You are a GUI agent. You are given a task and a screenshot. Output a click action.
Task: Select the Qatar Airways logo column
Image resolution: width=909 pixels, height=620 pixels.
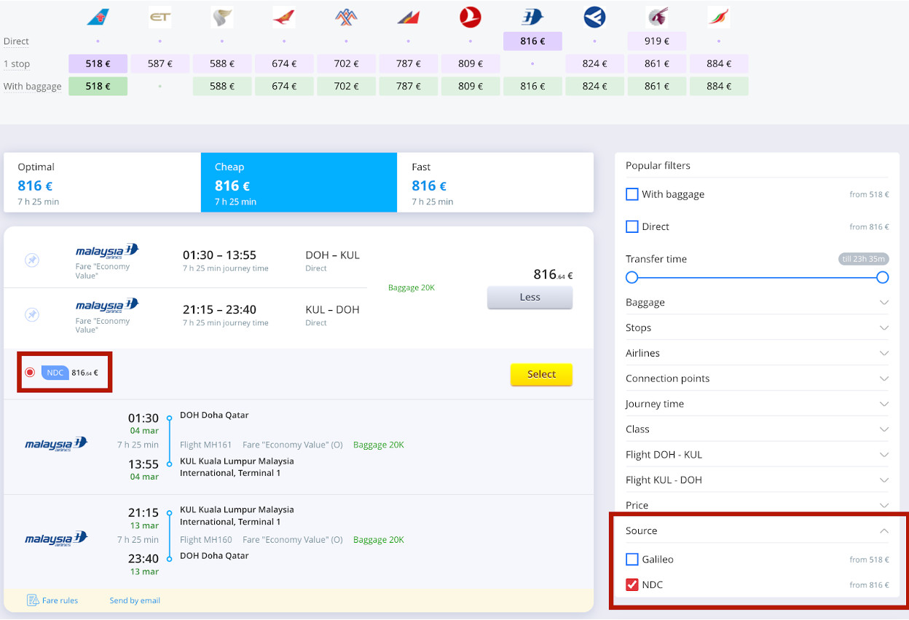click(657, 17)
